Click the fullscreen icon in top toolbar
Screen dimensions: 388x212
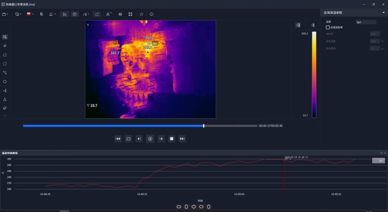pyautogui.click(x=130, y=14)
